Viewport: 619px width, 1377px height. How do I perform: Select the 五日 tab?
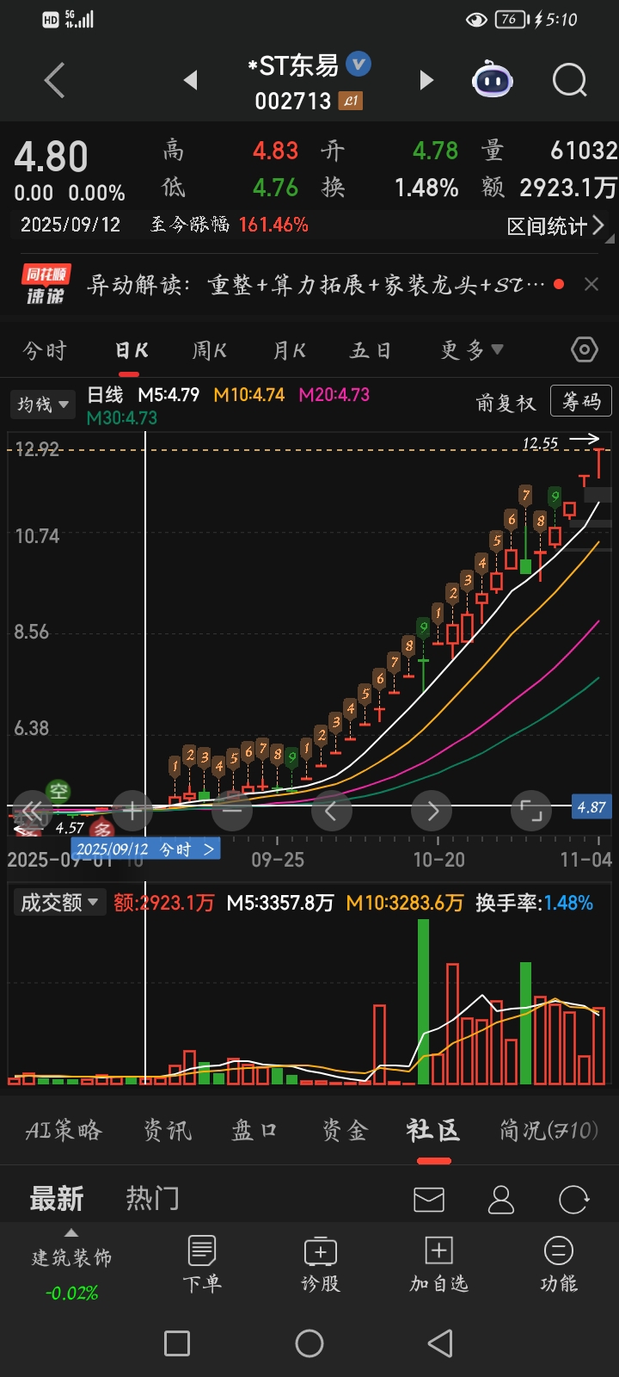click(371, 350)
